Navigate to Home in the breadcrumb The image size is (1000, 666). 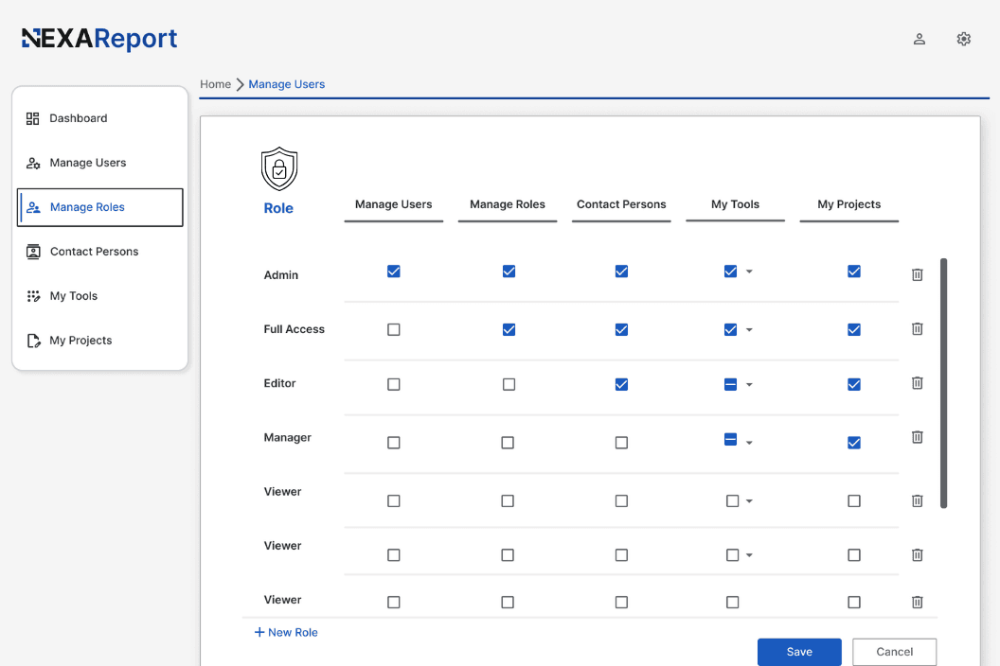215,84
